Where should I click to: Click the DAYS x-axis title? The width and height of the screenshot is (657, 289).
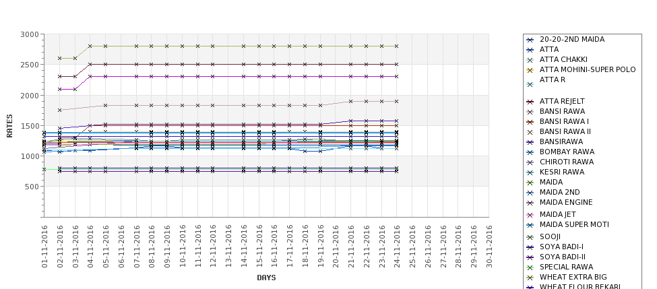pos(266,278)
